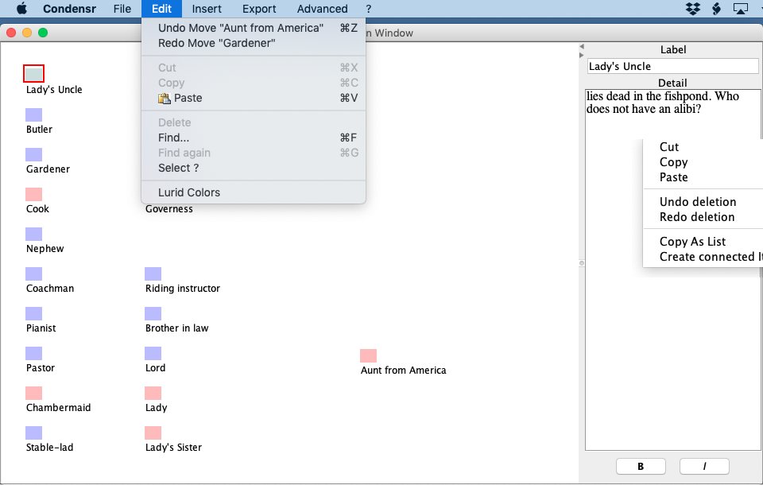Click the paste clipboard icon in Edit menu
The height and width of the screenshot is (485, 763).
[x=165, y=98]
